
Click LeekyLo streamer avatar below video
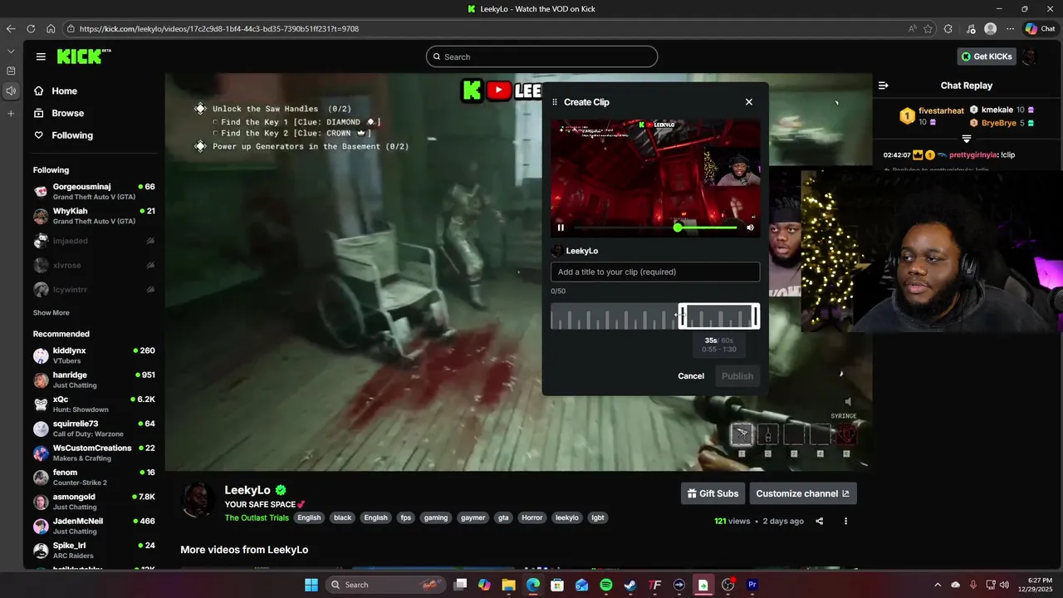[x=198, y=499]
